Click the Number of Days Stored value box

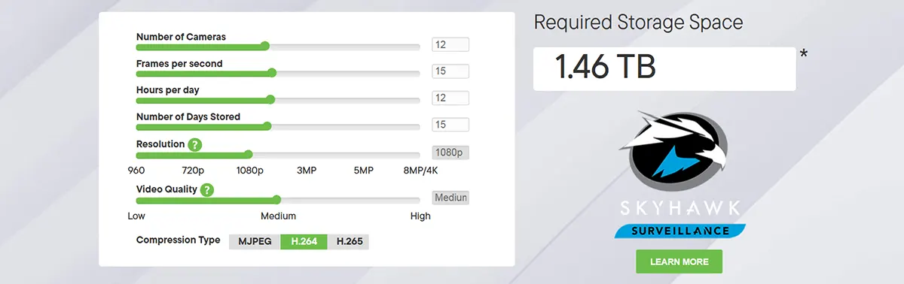click(x=450, y=125)
